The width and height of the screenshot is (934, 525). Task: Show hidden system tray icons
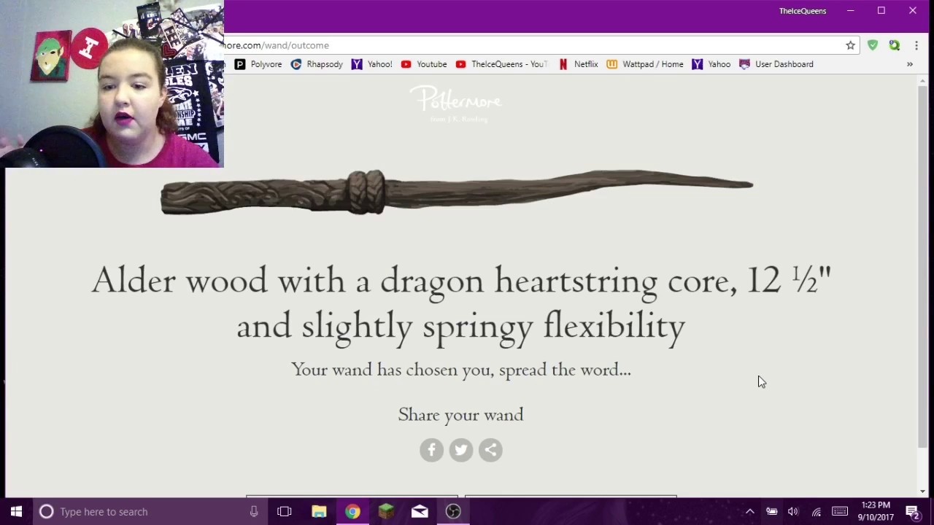coord(749,512)
